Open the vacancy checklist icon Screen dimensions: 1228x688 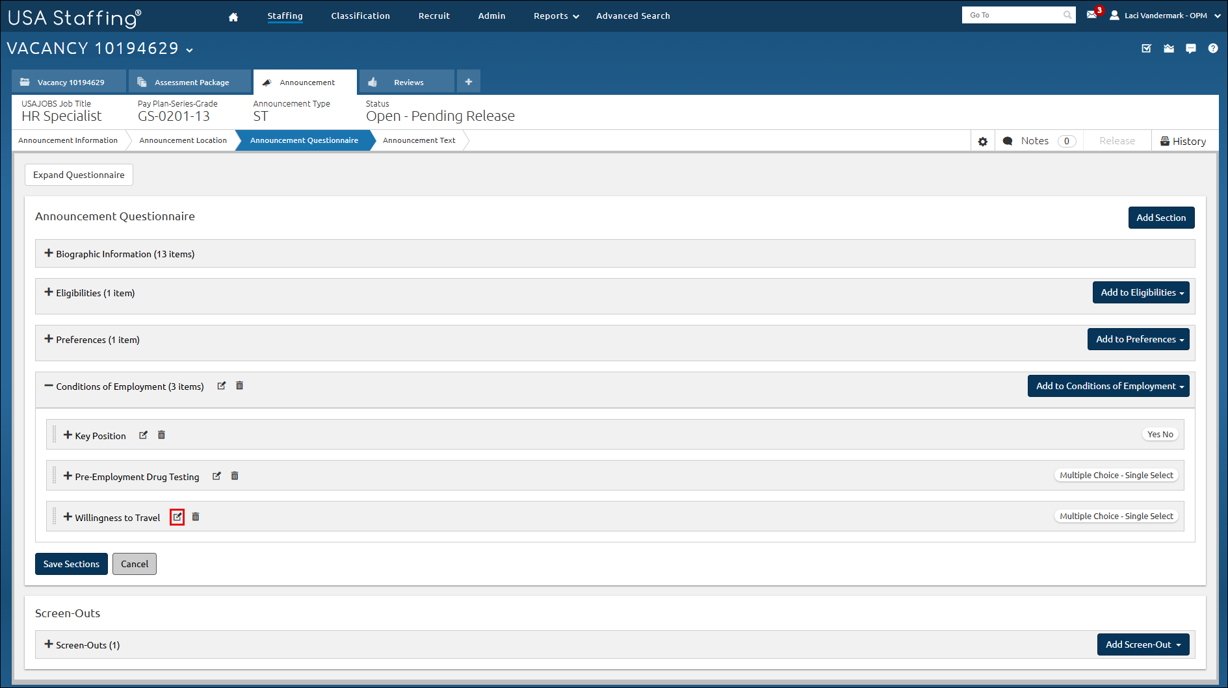coord(1147,48)
